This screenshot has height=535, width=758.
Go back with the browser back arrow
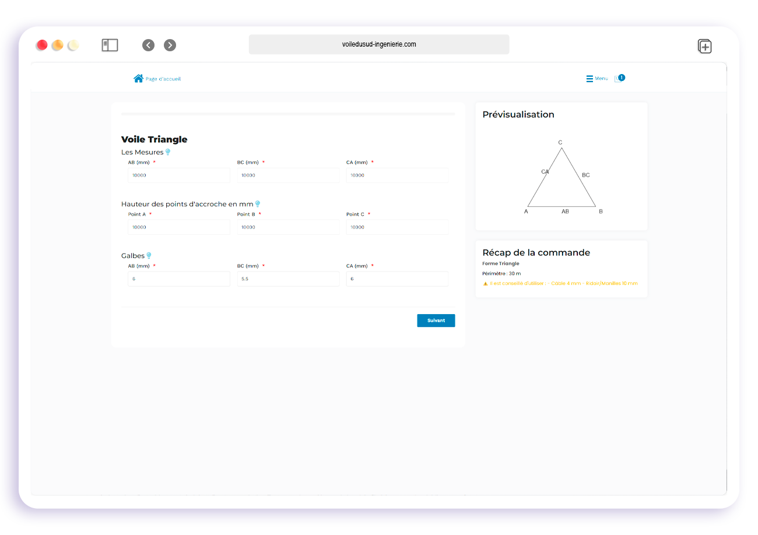coord(149,45)
